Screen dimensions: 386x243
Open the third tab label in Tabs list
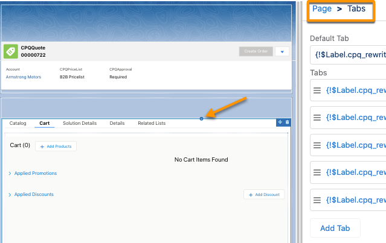click(356, 145)
